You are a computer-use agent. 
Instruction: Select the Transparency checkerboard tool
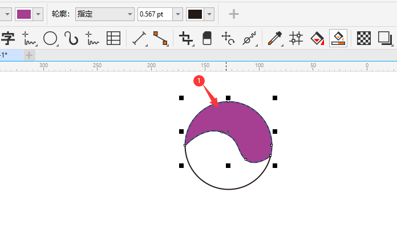tap(364, 38)
